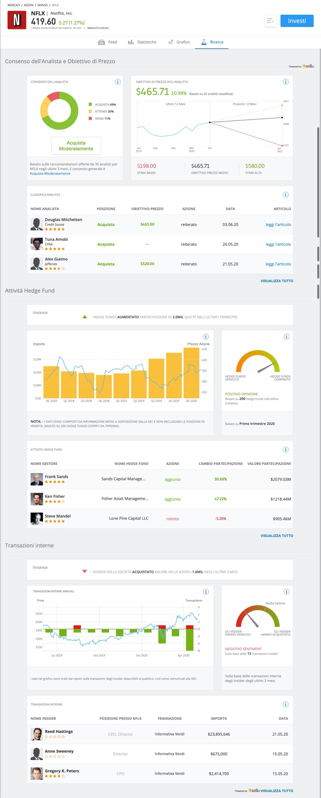Screen dimensions: 321x798
Task: Click the Acquista Moderatamente consensus box
Action: [76, 146]
